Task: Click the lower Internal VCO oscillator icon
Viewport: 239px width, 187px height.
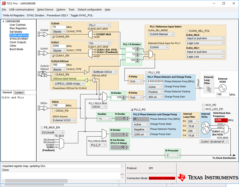Action: [x=205, y=130]
